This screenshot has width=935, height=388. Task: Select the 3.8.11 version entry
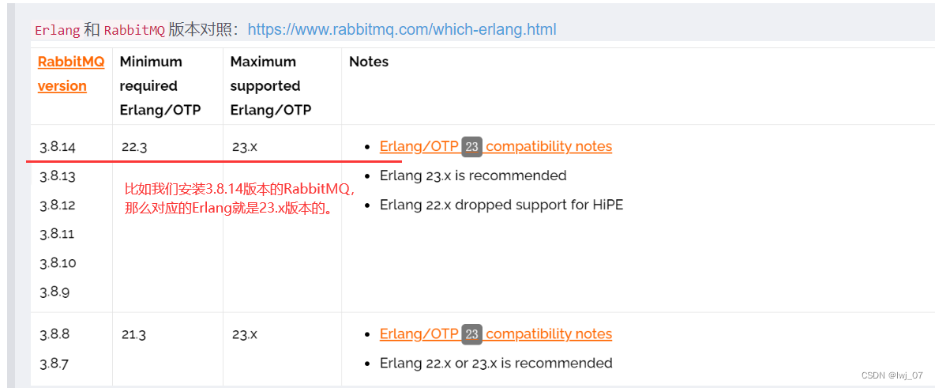(57, 234)
